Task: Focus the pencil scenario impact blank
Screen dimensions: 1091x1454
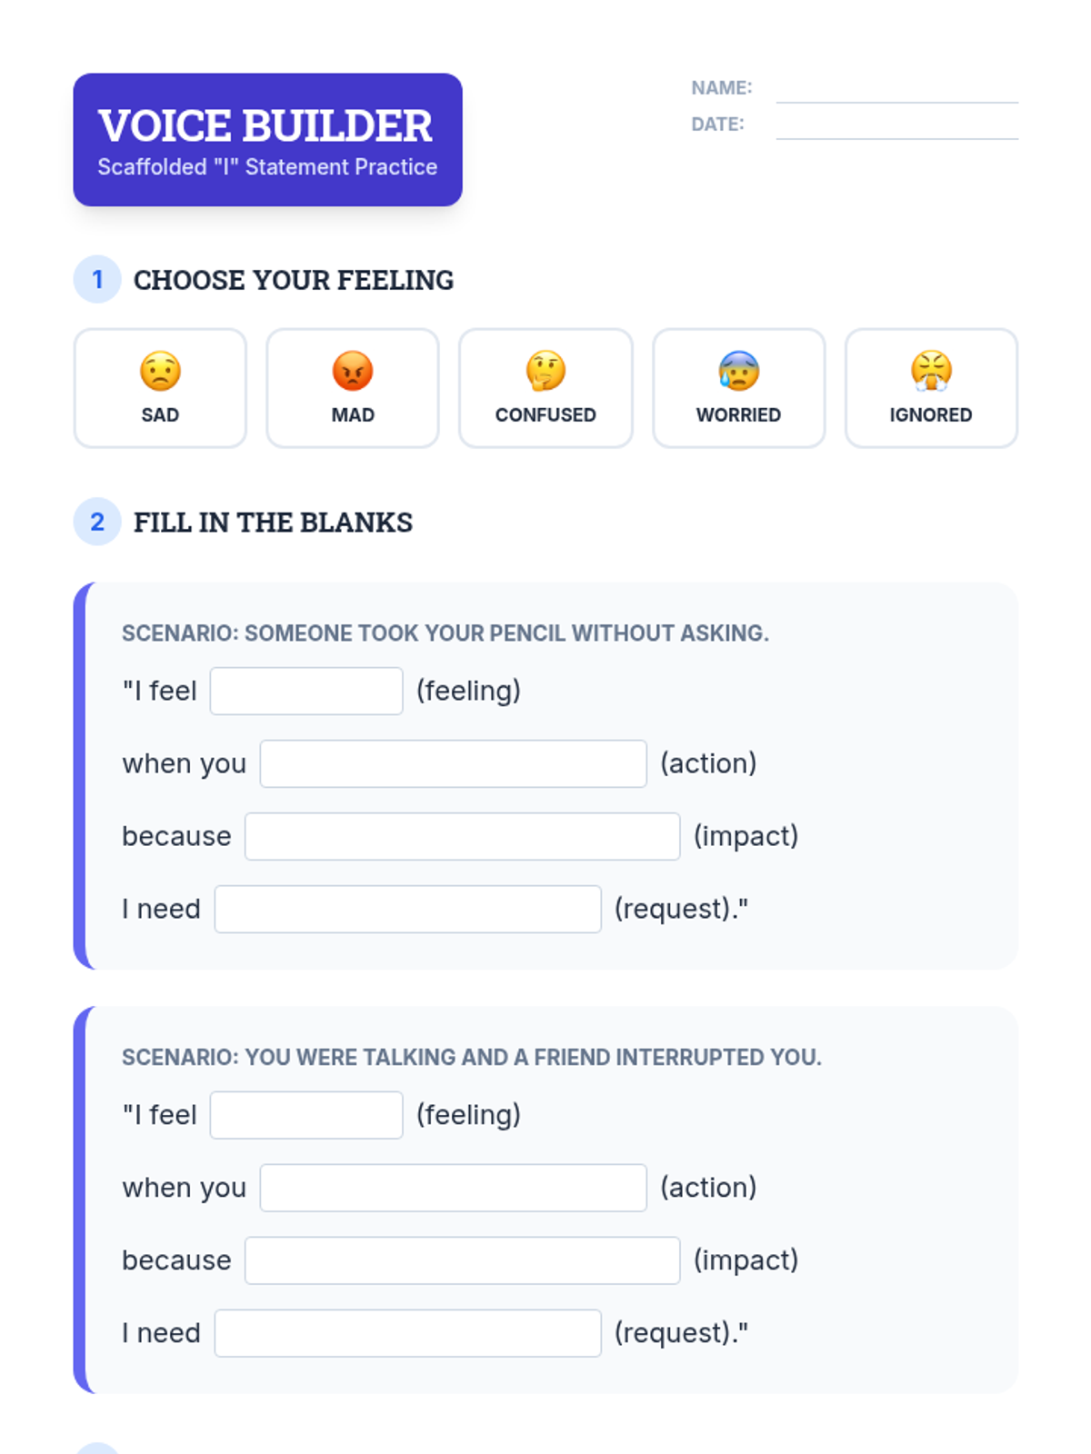Action: pyautogui.click(x=463, y=836)
